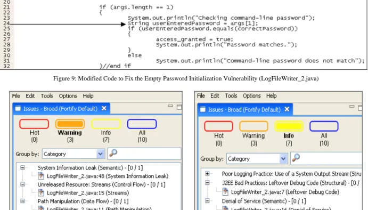Screen dimensions: 368x210
Task: Minimize the Issues panel in right window
Action: click(x=351, y=107)
